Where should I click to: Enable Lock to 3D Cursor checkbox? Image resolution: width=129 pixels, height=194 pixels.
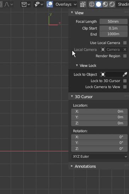point(125,81)
